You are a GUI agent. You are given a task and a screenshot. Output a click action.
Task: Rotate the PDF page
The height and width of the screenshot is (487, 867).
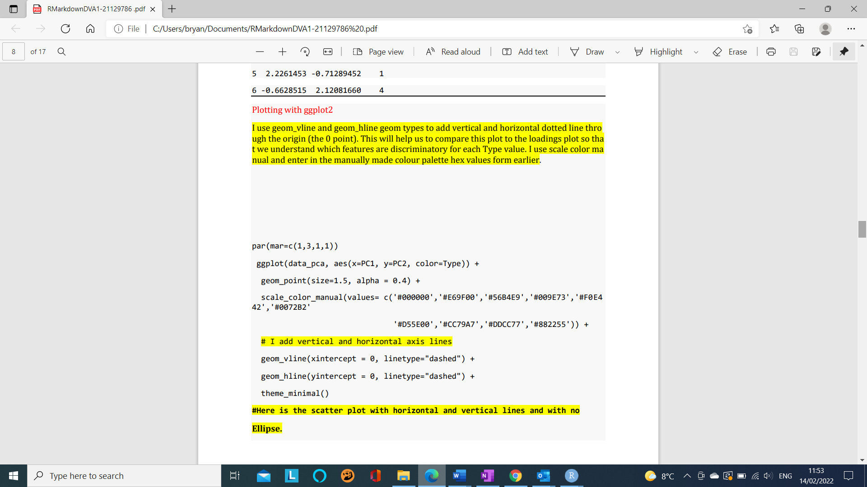click(x=305, y=51)
